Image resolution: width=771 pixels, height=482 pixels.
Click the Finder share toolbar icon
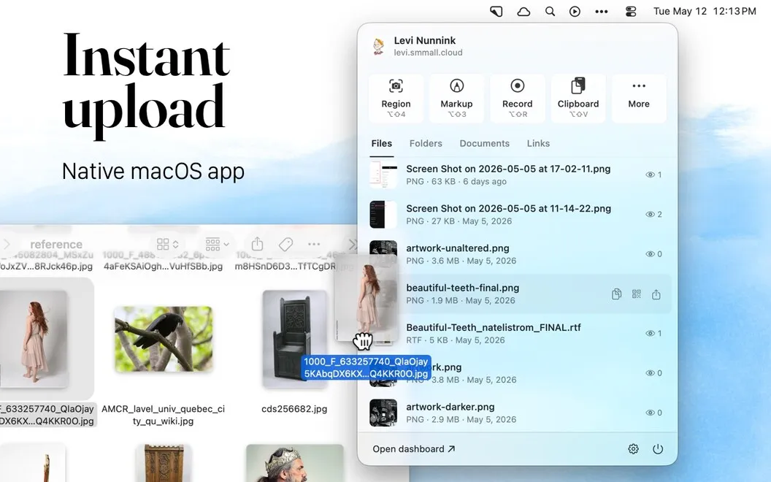[x=257, y=244]
